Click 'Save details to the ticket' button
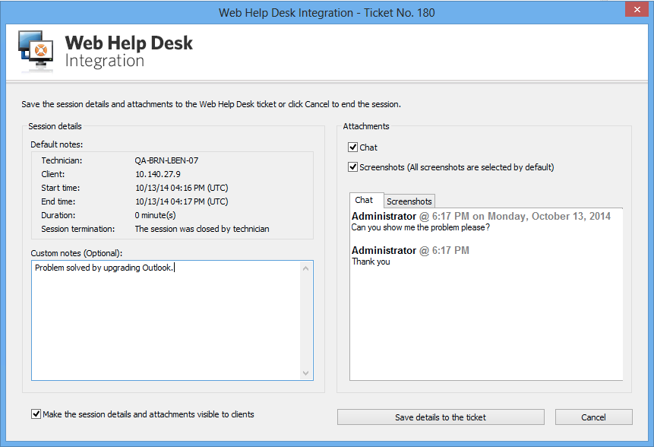The image size is (654, 447). (x=441, y=417)
